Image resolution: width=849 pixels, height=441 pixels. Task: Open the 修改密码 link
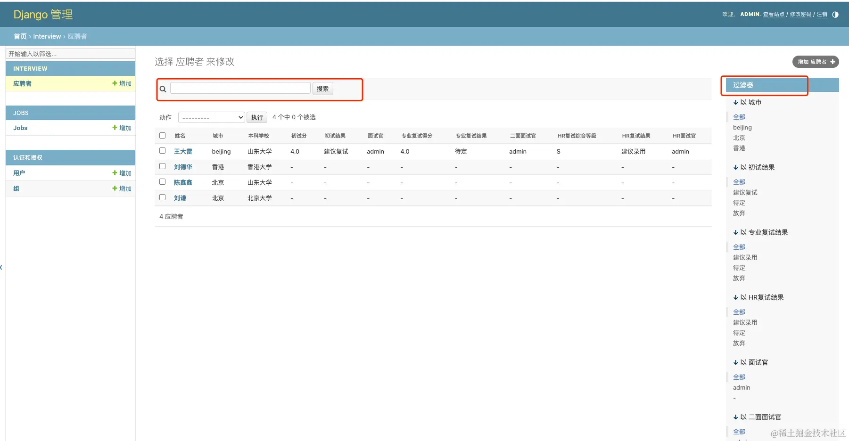point(800,15)
